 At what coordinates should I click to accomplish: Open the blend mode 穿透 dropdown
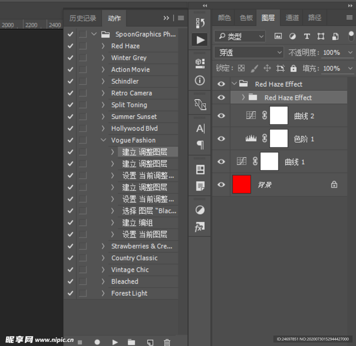tap(249, 53)
